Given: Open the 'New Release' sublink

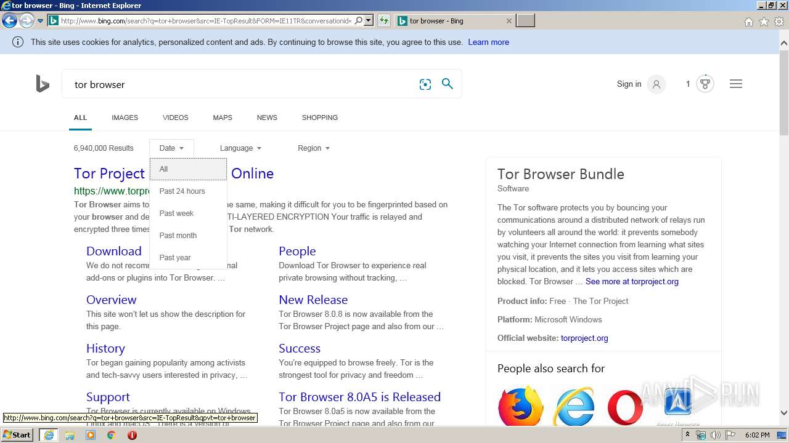Looking at the screenshot, I should (313, 300).
